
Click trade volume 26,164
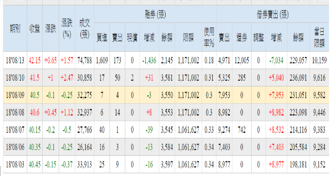[x=85, y=147]
